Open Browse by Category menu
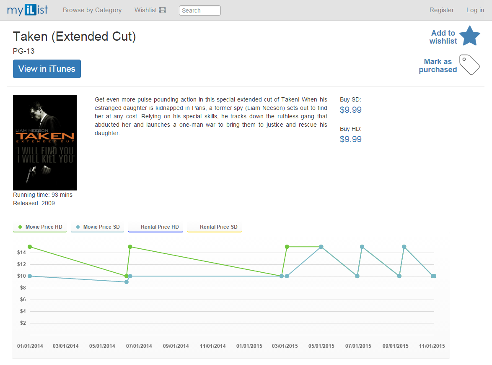This screenshot has height=365, width=492. (x=92, y=10)
